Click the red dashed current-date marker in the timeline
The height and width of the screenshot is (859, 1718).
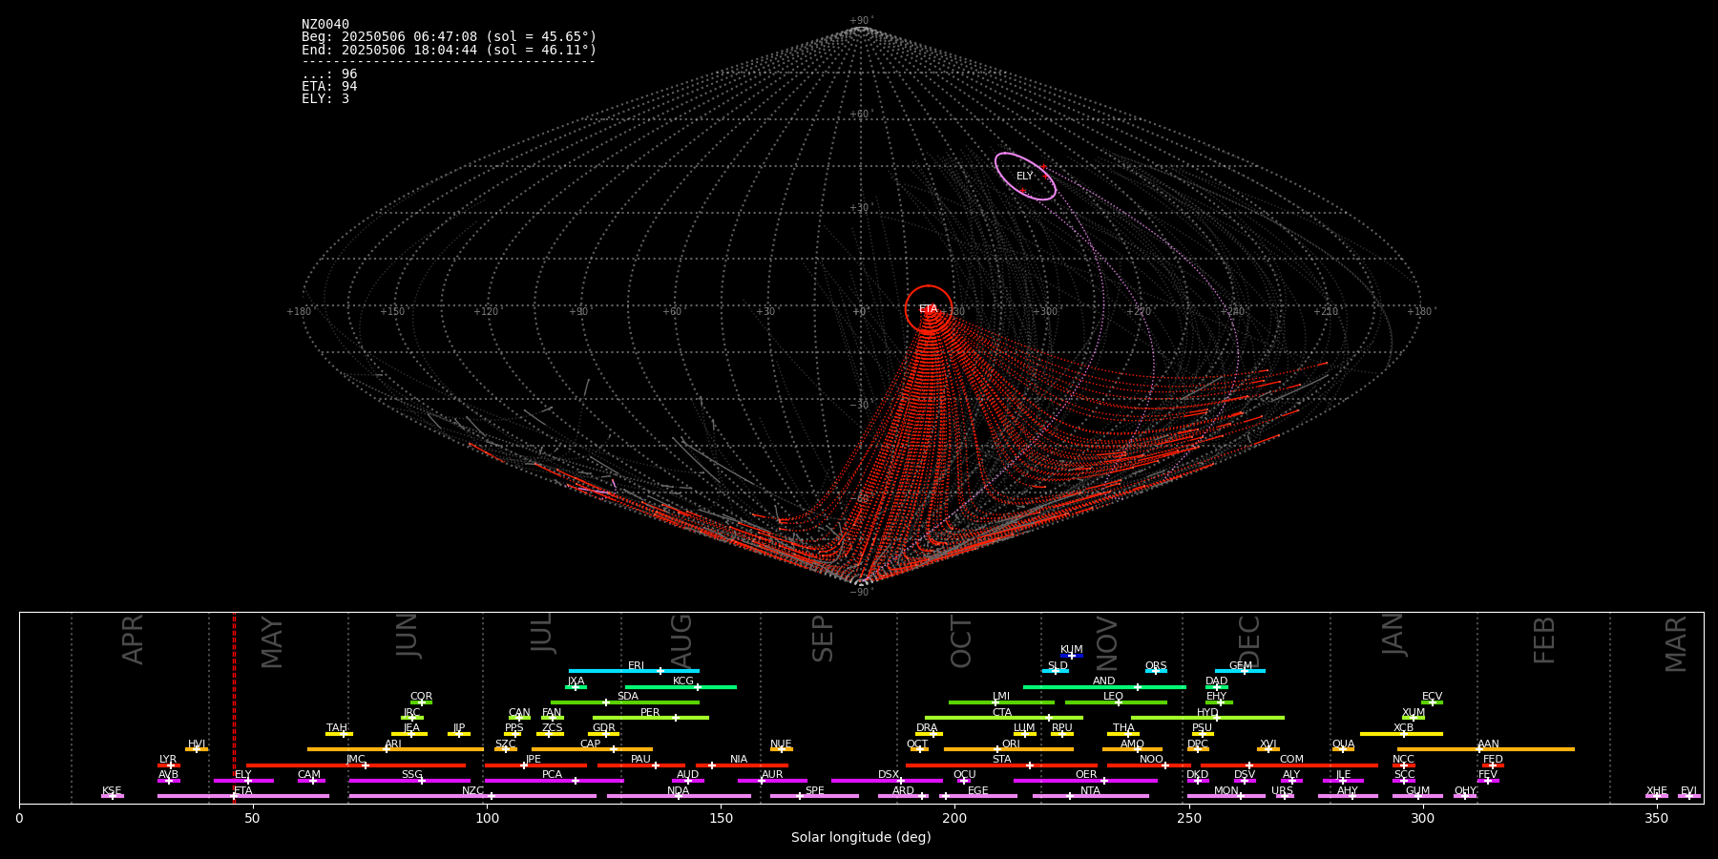tap(234, 707)
